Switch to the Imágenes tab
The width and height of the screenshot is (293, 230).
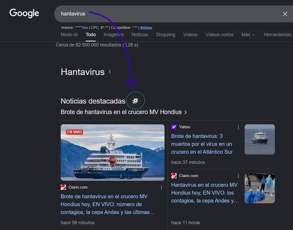pyautogui.click(x=114, y=35)
